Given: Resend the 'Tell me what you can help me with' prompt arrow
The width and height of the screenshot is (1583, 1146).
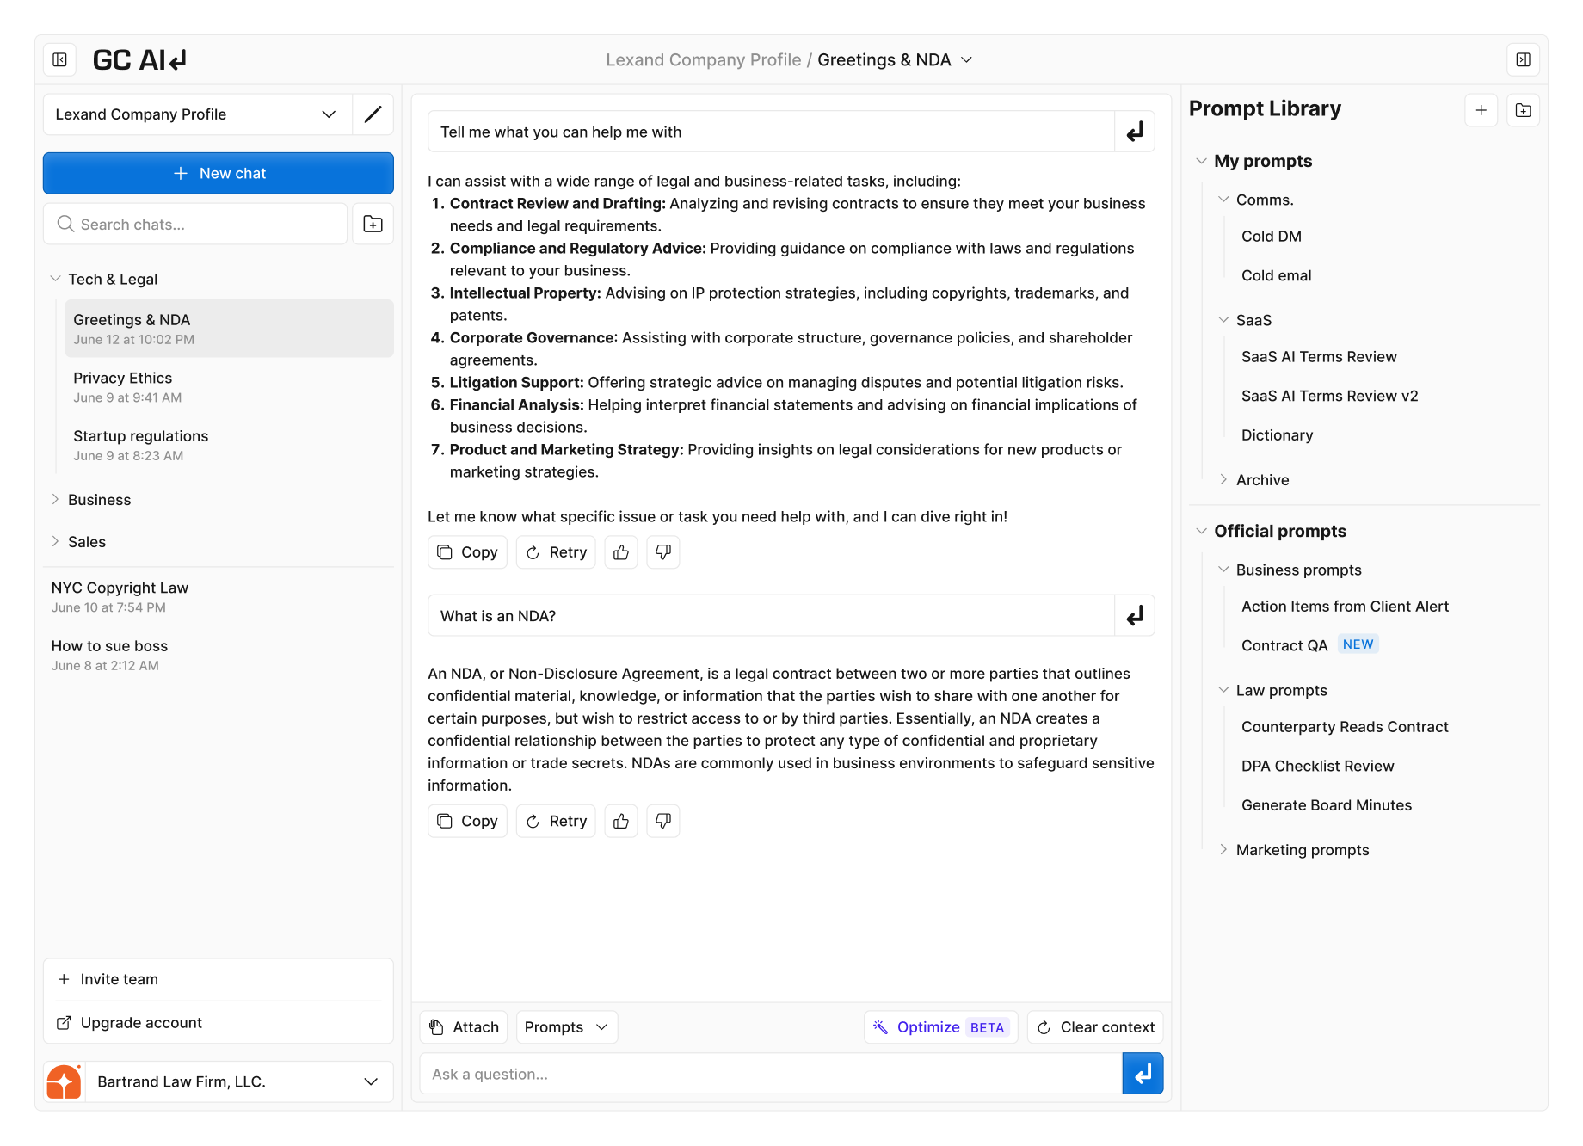Looking at the screenshot, I should pos(1135,132).
